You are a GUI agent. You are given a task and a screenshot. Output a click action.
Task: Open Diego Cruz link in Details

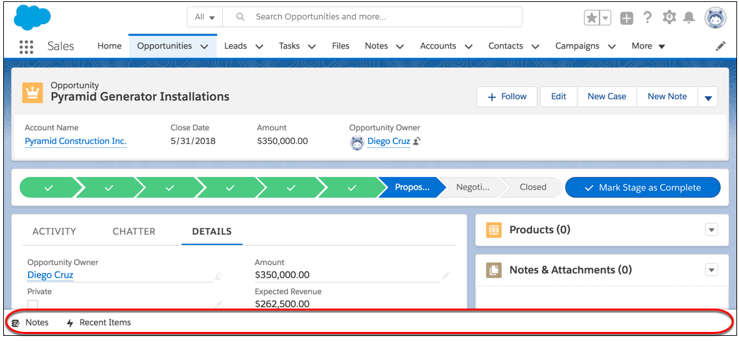click(x=51, y=275)
